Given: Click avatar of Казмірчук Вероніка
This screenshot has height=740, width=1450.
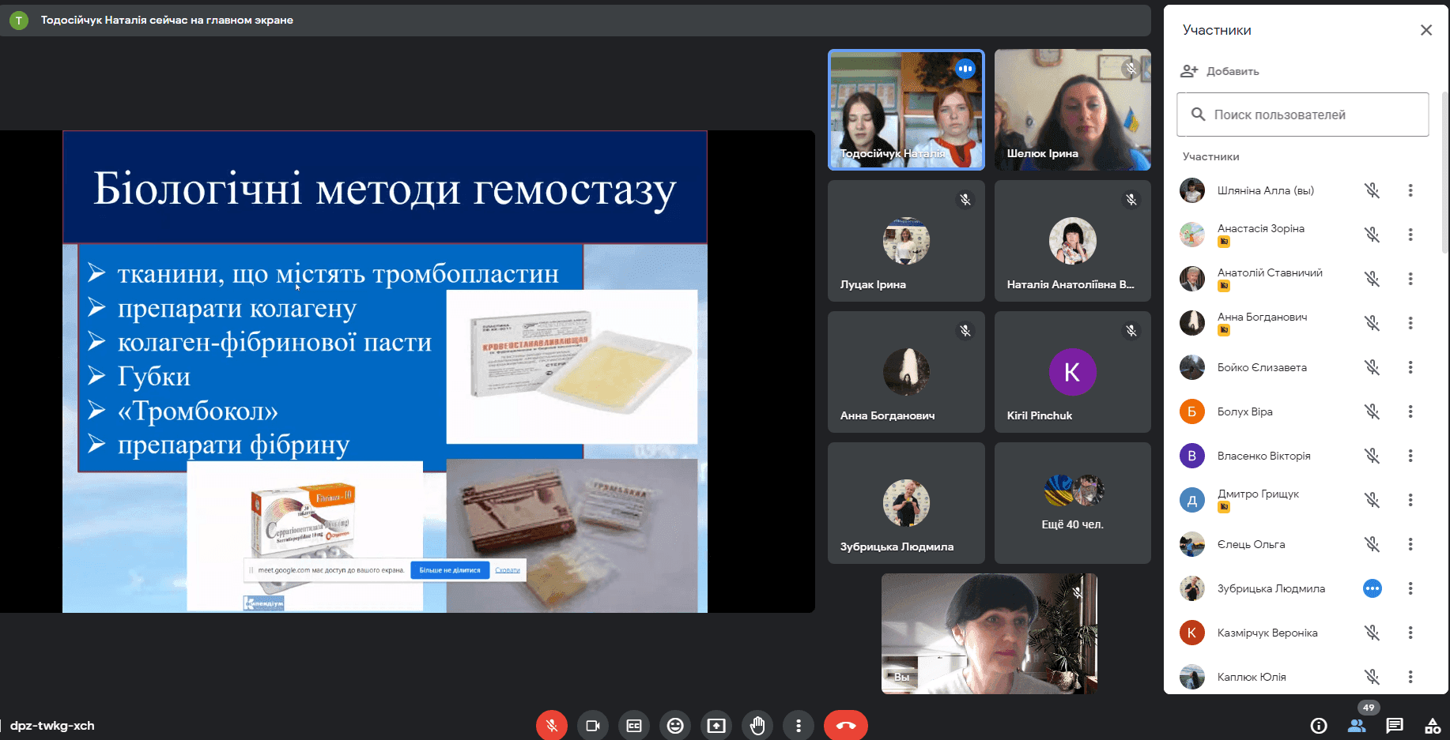Looking at the screenshot, I should (1192, 633).
